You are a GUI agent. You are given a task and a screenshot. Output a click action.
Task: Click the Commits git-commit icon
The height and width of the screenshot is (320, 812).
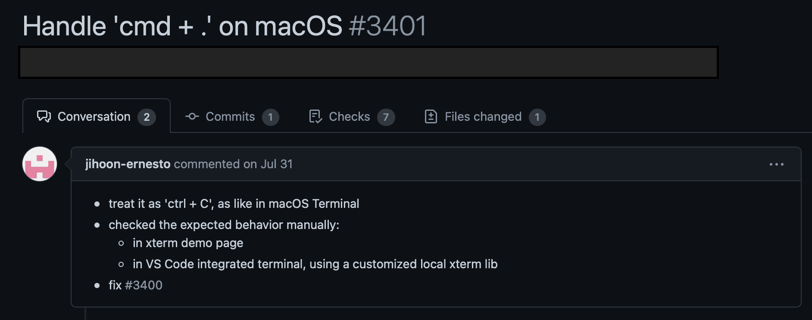(x=192, y=116)
